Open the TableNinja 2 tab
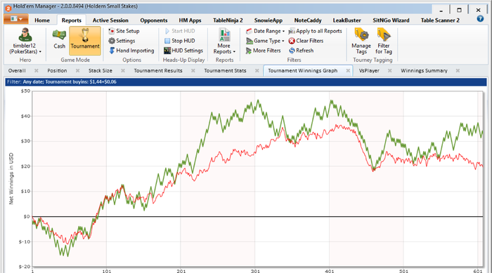 pyautogui.click(x=228, y=20)
